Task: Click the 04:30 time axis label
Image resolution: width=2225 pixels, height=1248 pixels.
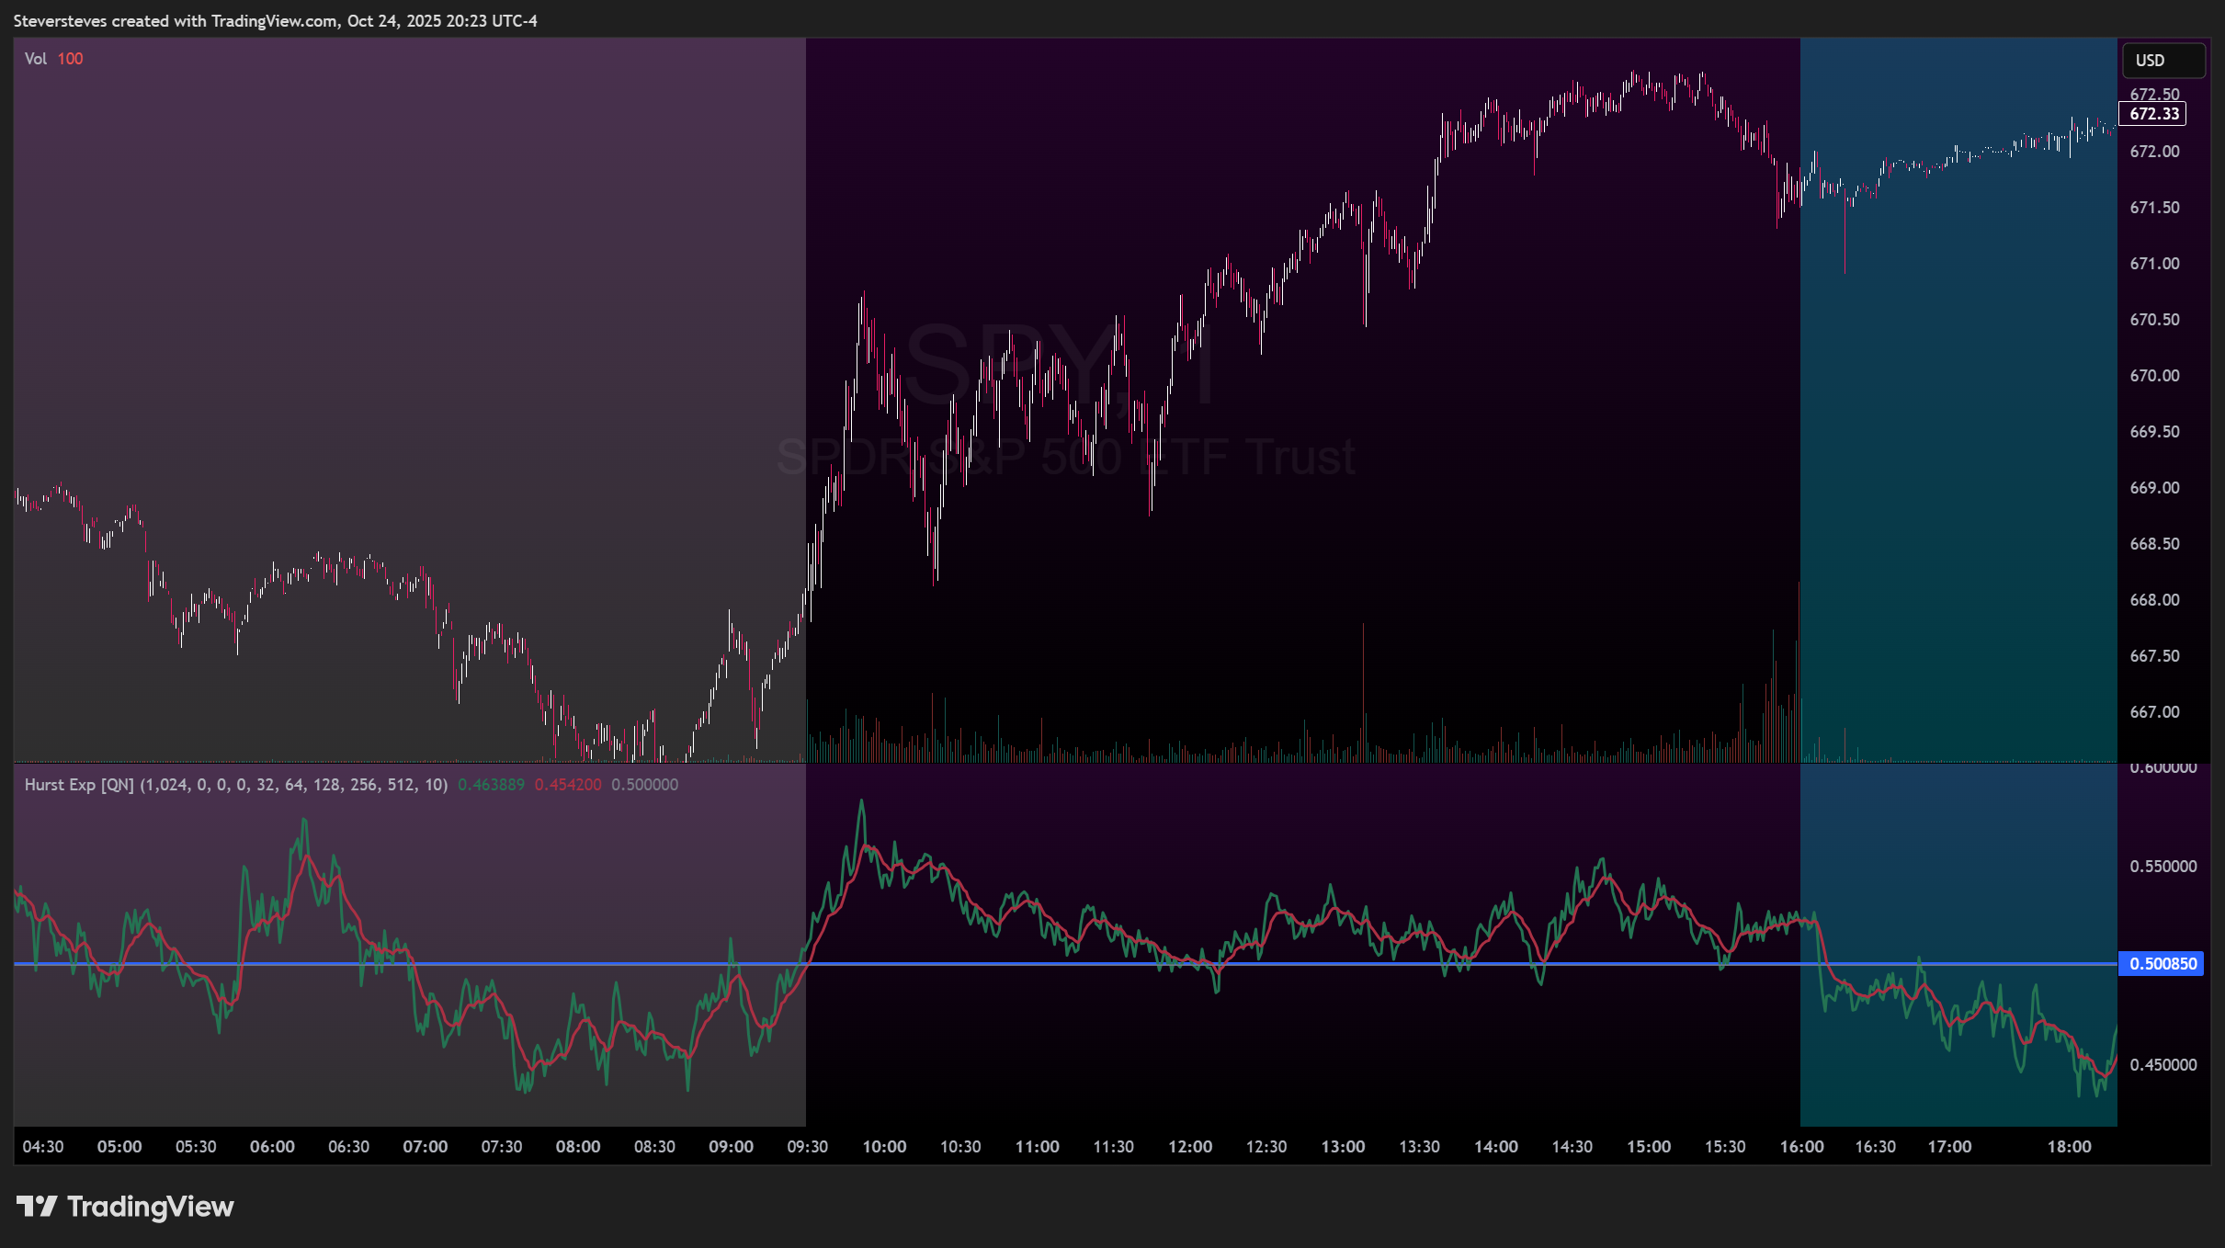Action: click(x=43, y=1147)
